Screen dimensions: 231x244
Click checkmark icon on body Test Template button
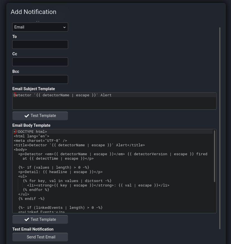click(x=27, y=219)
